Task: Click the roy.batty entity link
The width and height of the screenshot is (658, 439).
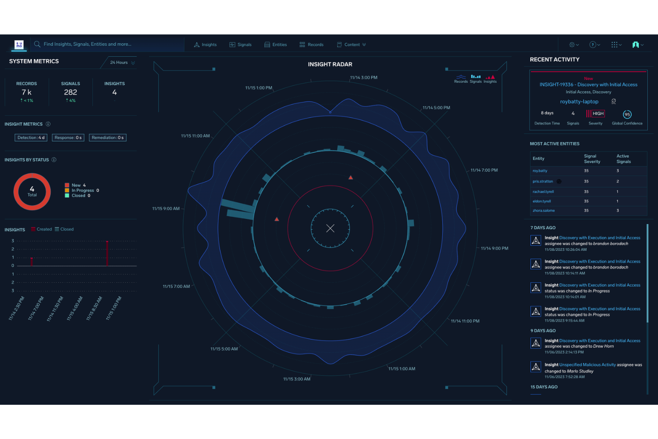Action: (x=540, y=170)
